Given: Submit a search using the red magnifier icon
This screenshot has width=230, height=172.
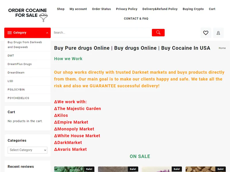Looking at the screenshot, I should tap(158, 32).
